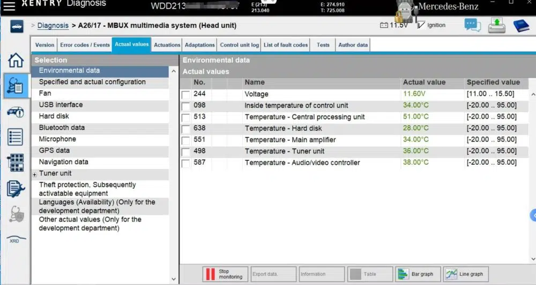Click values table scroll down arrow
536x285 pixels.
coord(533,259)
